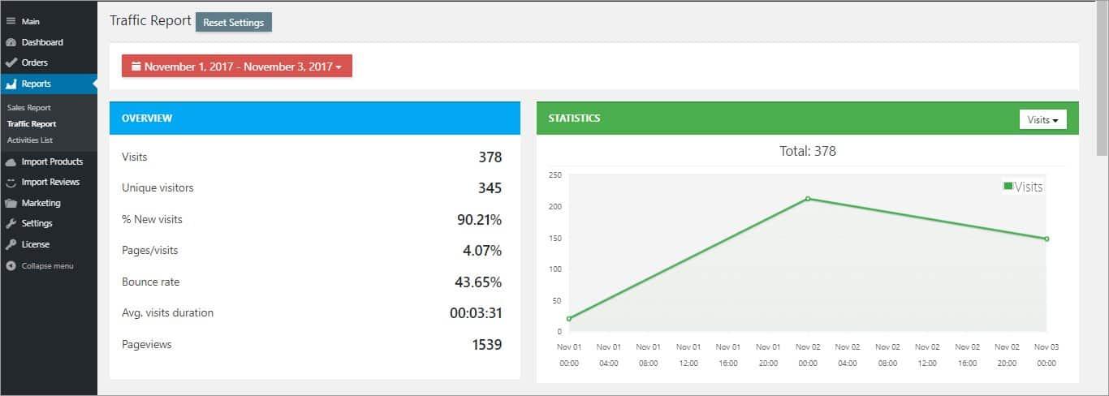
Task: Select the Traffic Report submenu item
Action: point(32,124)
